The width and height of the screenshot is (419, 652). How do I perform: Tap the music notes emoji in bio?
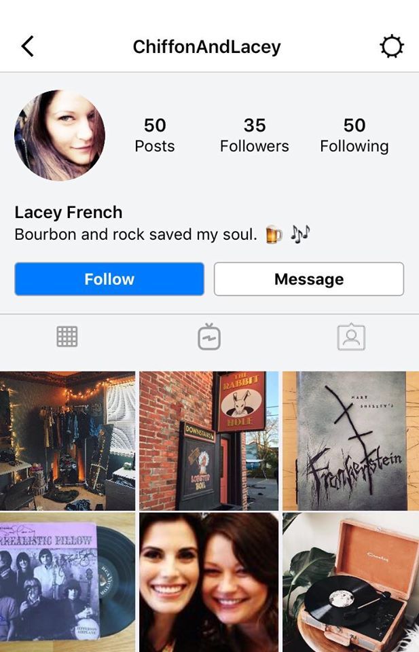click(x=299, y=234)
